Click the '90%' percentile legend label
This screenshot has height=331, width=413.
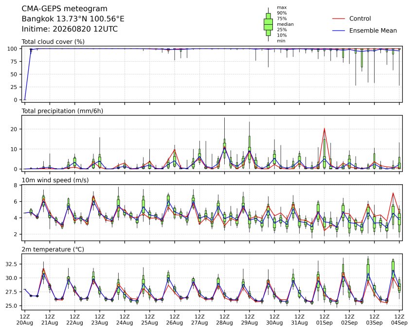point(282,13)
